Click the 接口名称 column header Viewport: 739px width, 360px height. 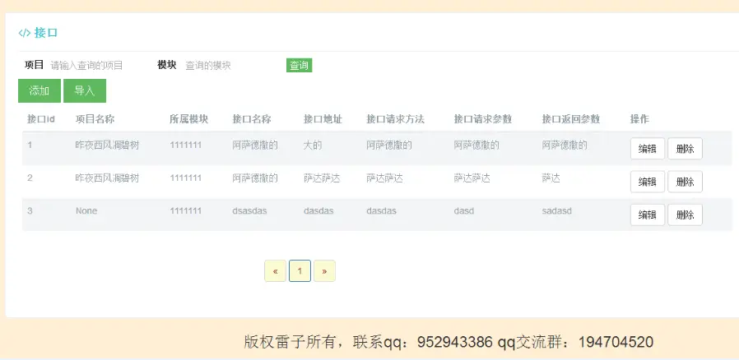(x=252, y=119)
